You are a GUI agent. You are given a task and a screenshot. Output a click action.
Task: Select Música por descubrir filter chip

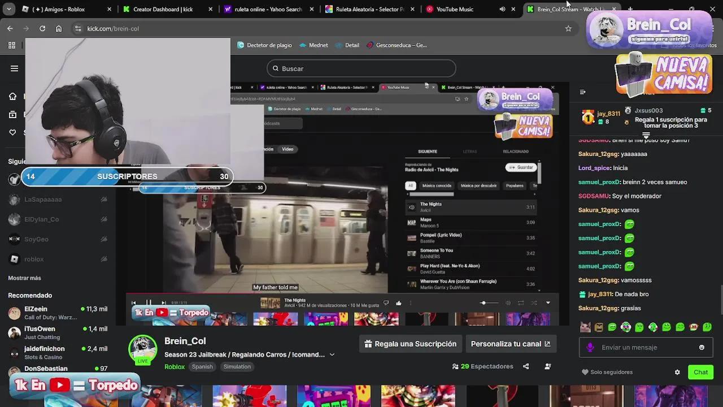(479, 185)
